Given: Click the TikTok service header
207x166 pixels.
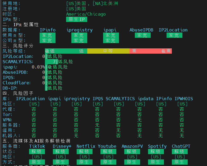Looking at the screenshot, I should [x=37, y=146].
